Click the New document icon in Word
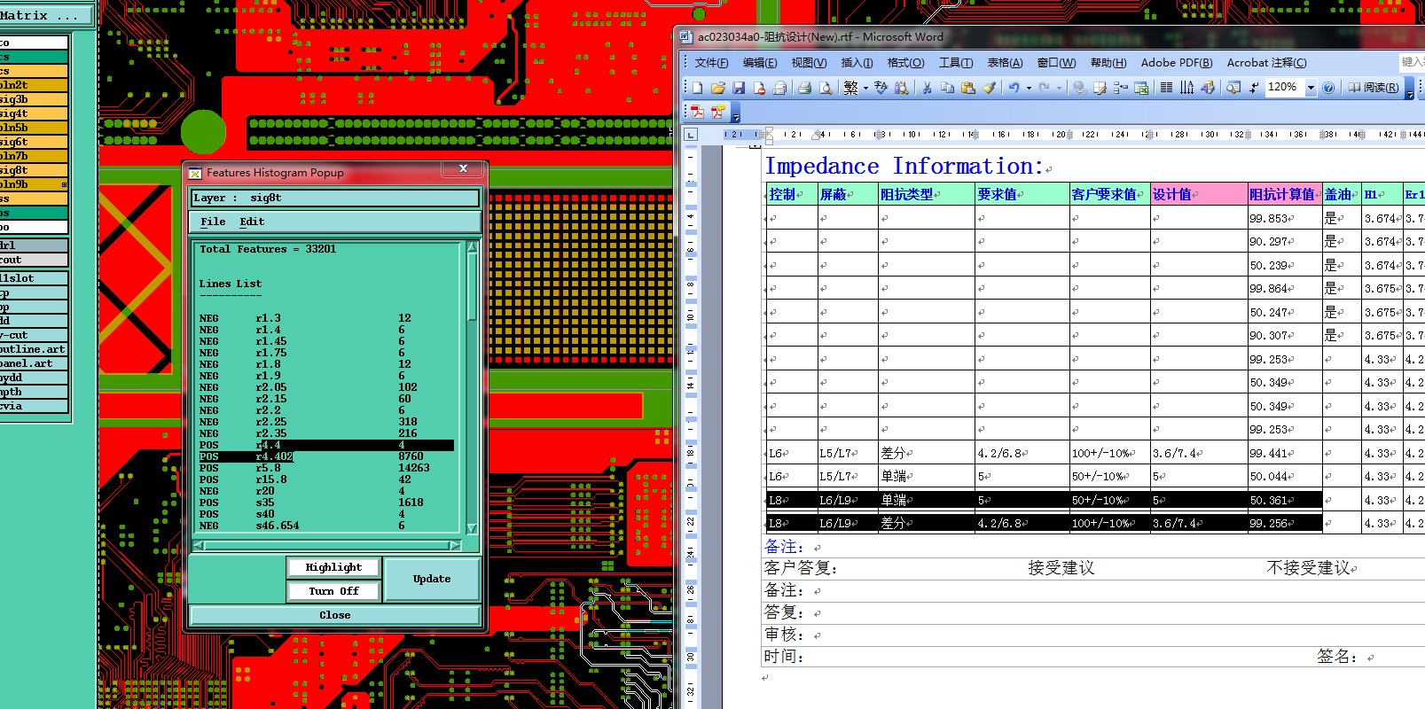The height and width of the screenshot is (709, 1425). (x=697, y=88)
